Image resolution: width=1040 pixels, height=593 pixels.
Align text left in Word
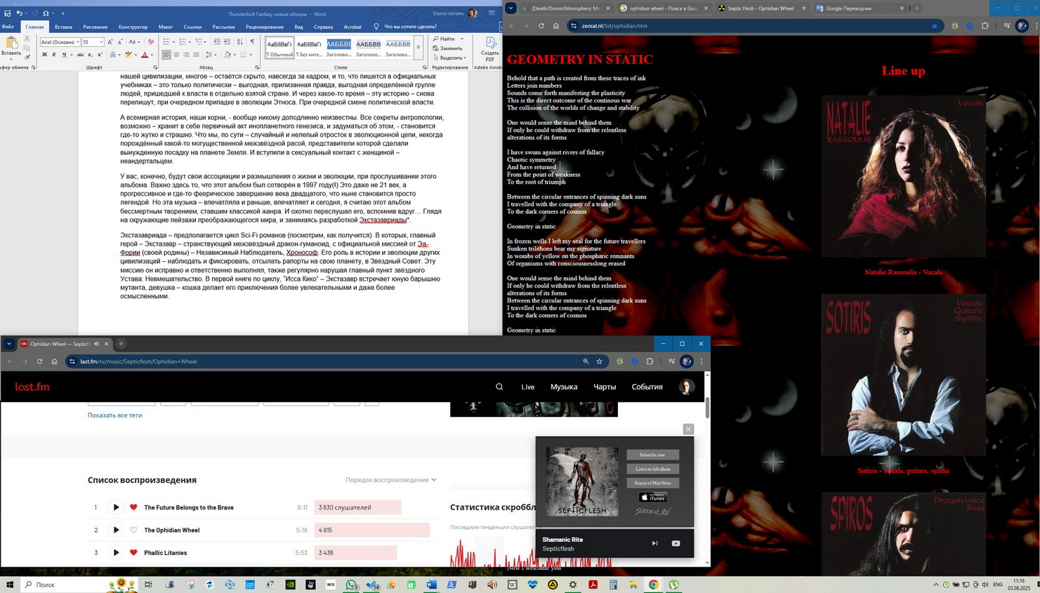point(166,55)
